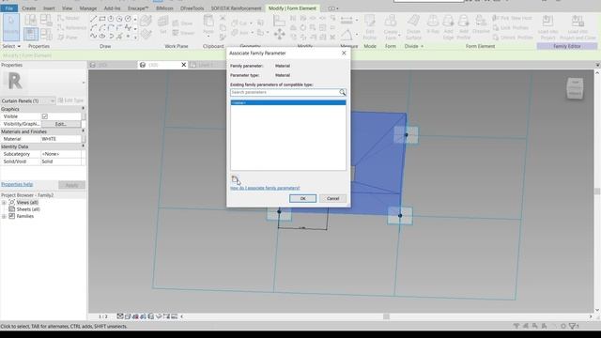The height and width of the screenshot is (338, 601).
Task: Expand Views (all) in Project Browser
Action: click(4, 203)
